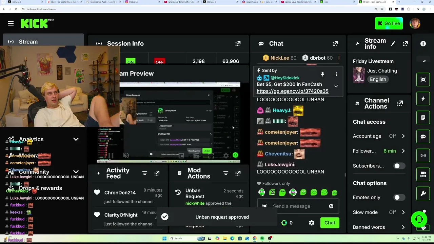Open the screen capture sidebar shortcut
The width and height of the screenshot is (434, 244).
[x=423, y=80]
